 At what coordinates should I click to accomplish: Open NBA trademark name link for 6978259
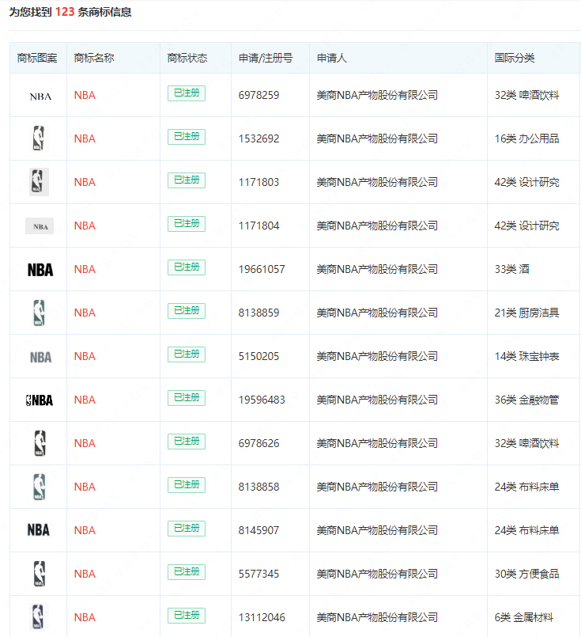[85, 95]
